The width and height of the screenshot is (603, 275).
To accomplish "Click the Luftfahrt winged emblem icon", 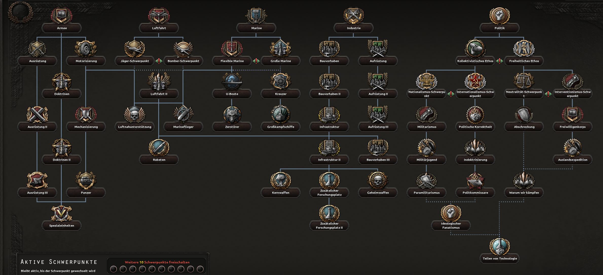I will coord(159,16).
